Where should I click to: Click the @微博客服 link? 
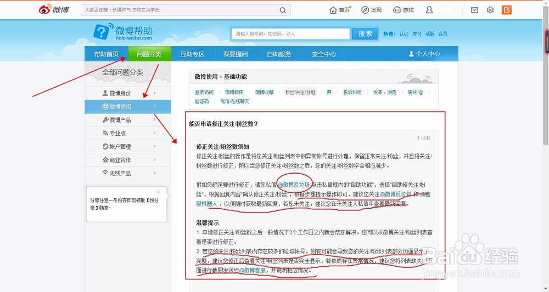tap(252, 270)
